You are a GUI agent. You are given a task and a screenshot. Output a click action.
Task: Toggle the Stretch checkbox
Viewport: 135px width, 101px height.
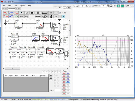click(60, 13)
